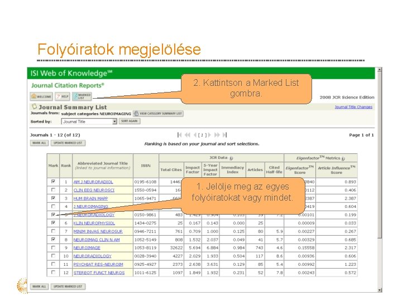Viewport: 402px width, 301px height.
Task: Click the Total Cites column header
Action: (x=171, y=169)
